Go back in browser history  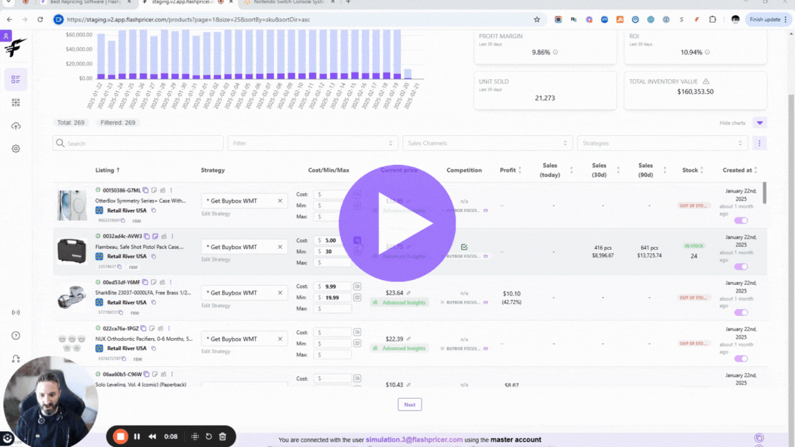[x=10, y=19]
